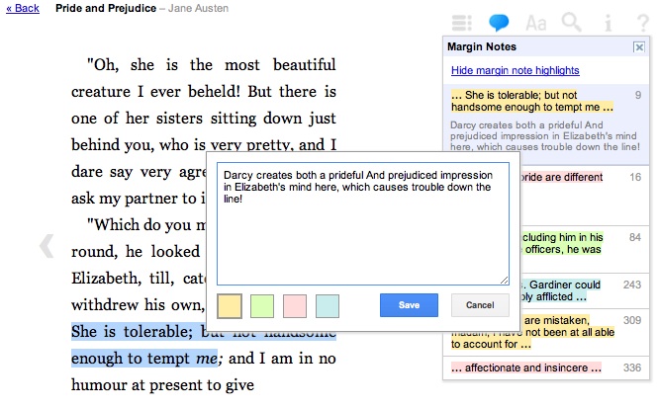Open the book info icon
658x408 pixels.
(x=608, y=23)
